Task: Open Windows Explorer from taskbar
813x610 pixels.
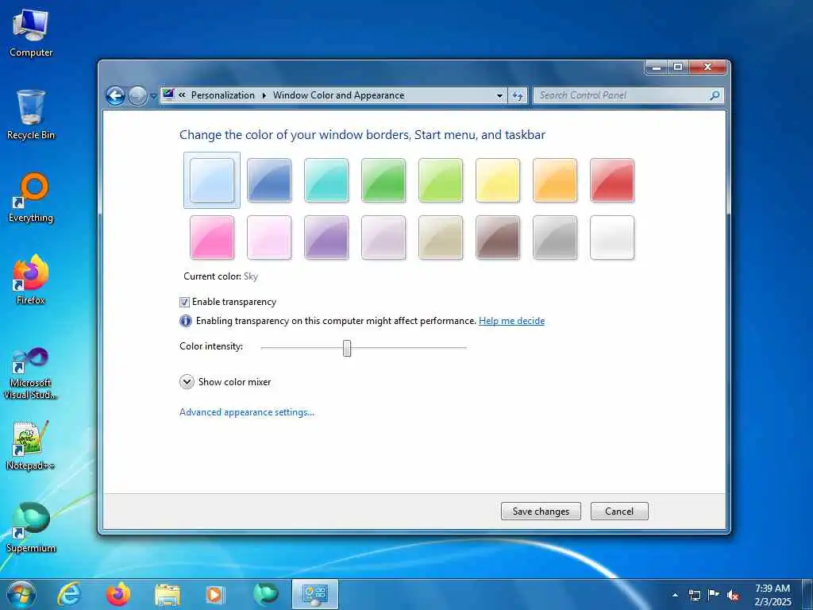Action: click(167, 595)
